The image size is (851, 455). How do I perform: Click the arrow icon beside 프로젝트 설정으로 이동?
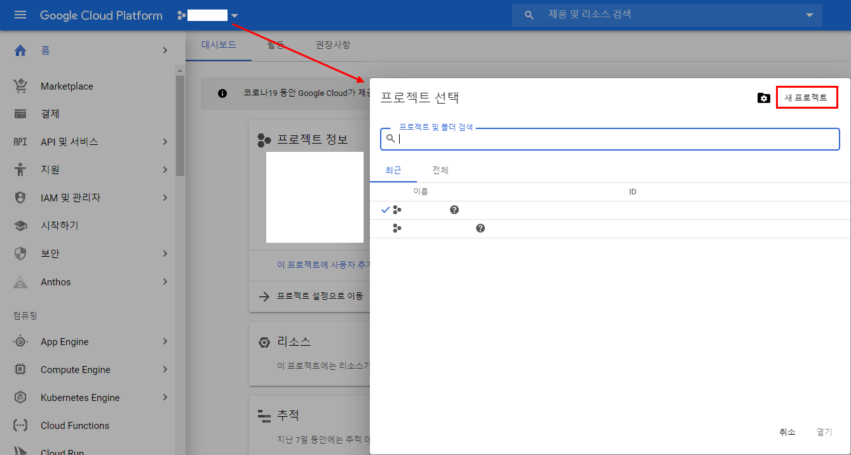click(x=264, y=296)
